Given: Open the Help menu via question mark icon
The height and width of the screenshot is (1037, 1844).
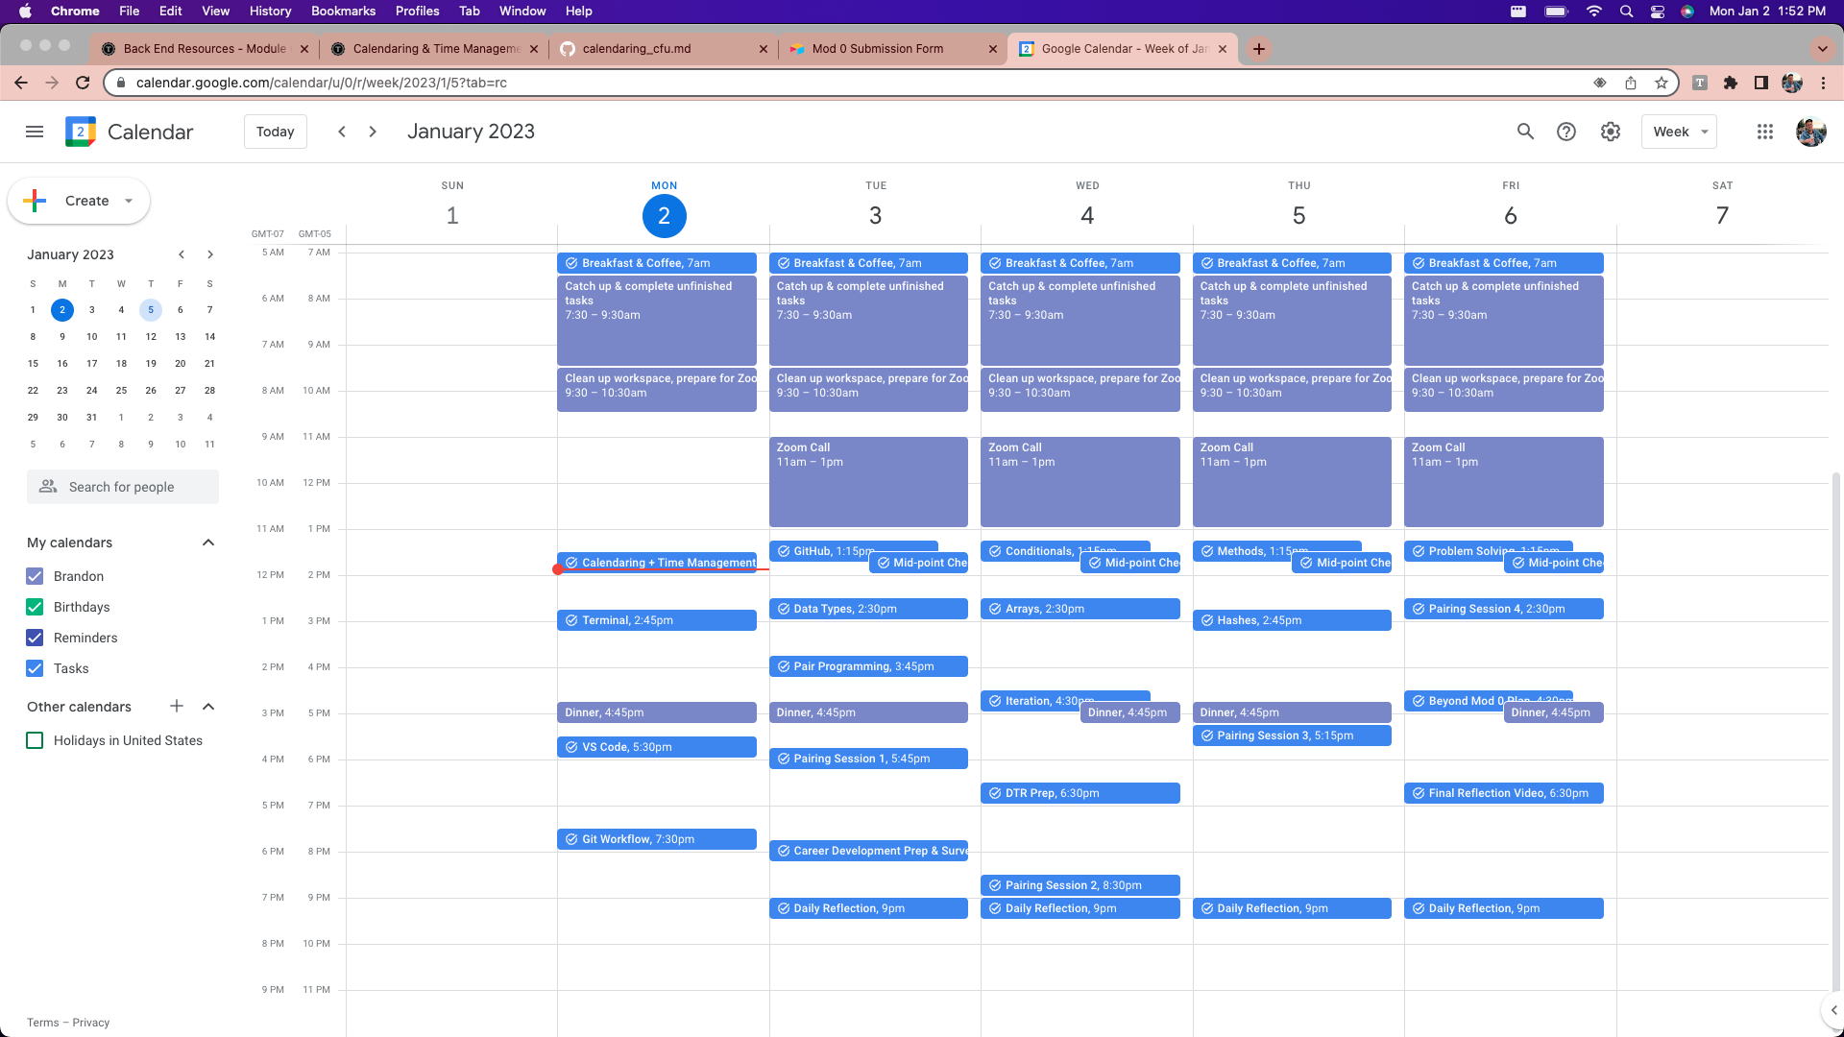Looking at the screenshot, I should click(x=1566, y=132).
